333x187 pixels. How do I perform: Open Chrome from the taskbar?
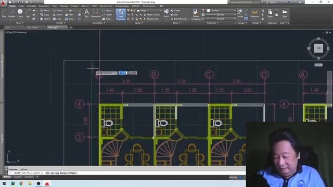[x=21, y=183]
